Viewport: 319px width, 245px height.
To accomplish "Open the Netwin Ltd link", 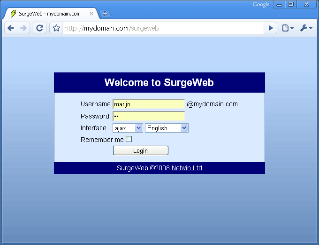I will pos(187,168).
